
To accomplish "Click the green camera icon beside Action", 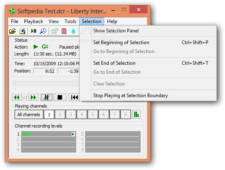I will [x=45, y=47].
